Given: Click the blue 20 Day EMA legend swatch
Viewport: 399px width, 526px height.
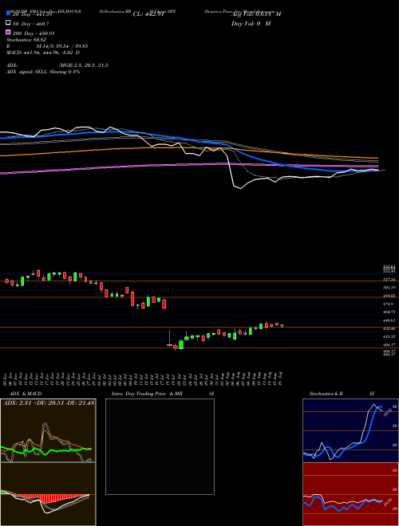Looking at the screenshot, I should [8, 13].
